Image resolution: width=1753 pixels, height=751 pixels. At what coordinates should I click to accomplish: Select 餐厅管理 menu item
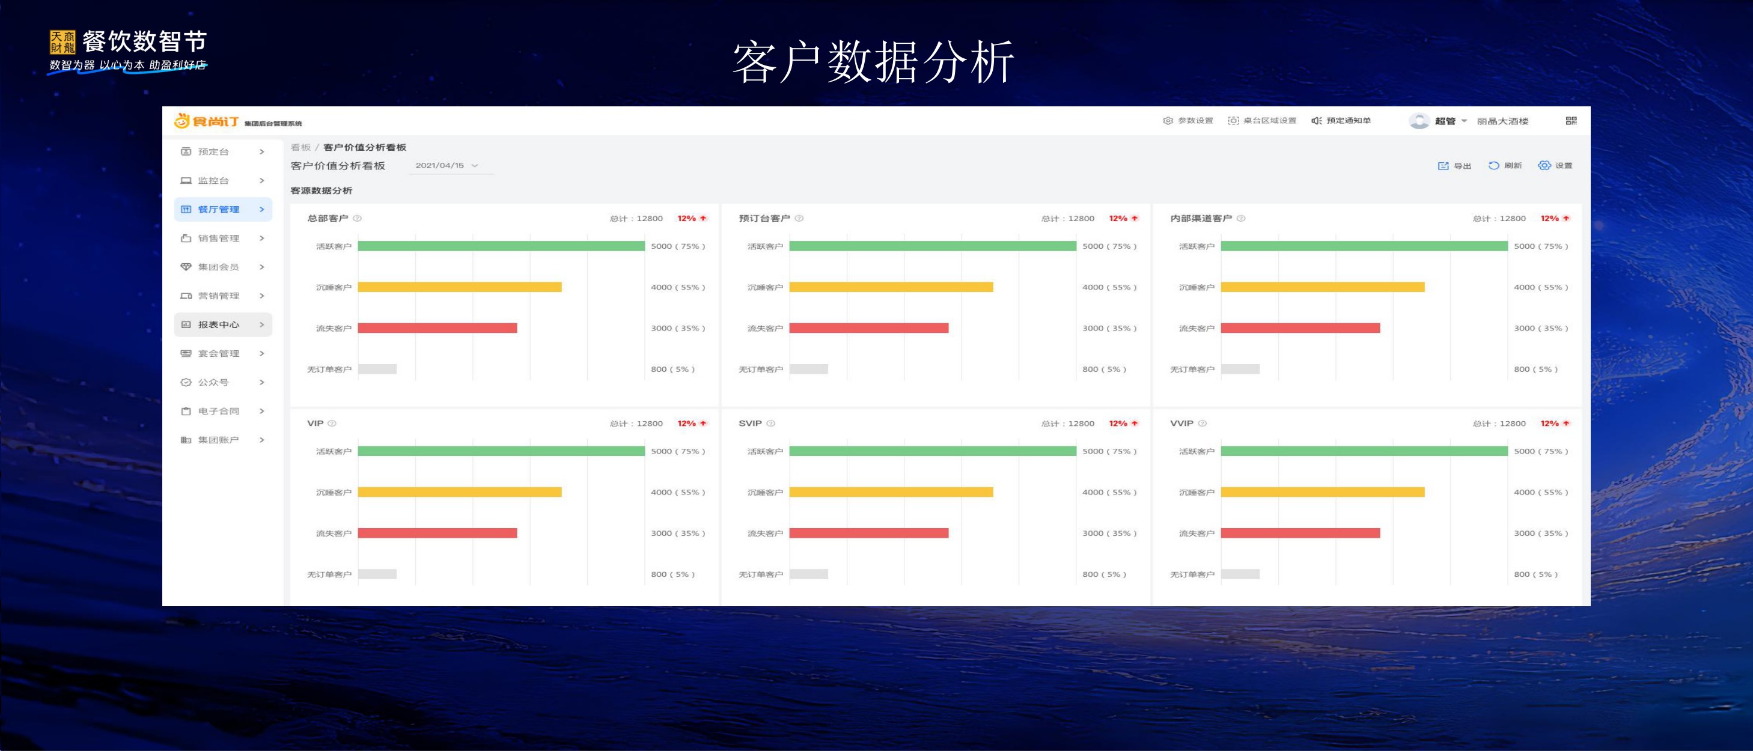coord(223,210)
